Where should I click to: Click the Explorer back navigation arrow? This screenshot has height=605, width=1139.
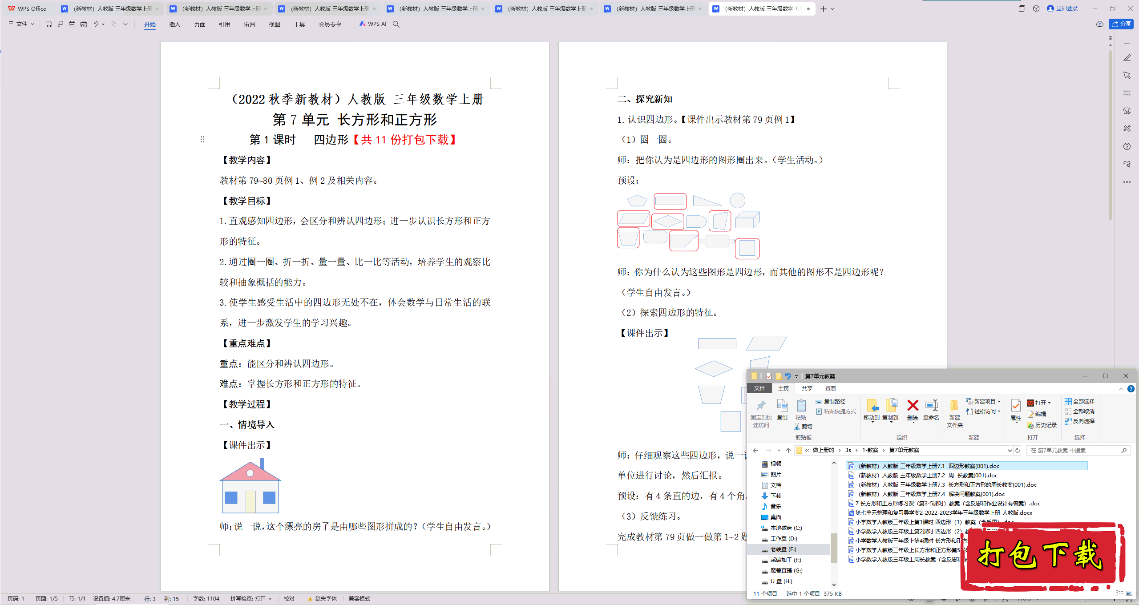click(755, 450)
